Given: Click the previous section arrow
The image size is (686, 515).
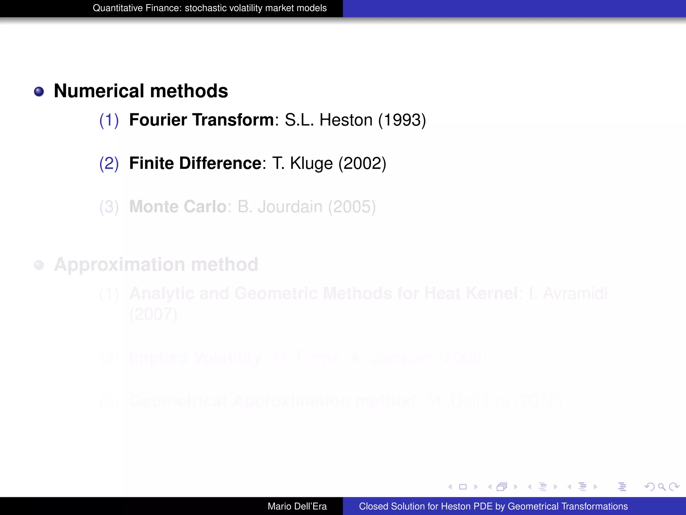Looking at the screenshot, I should coord(569,487).
